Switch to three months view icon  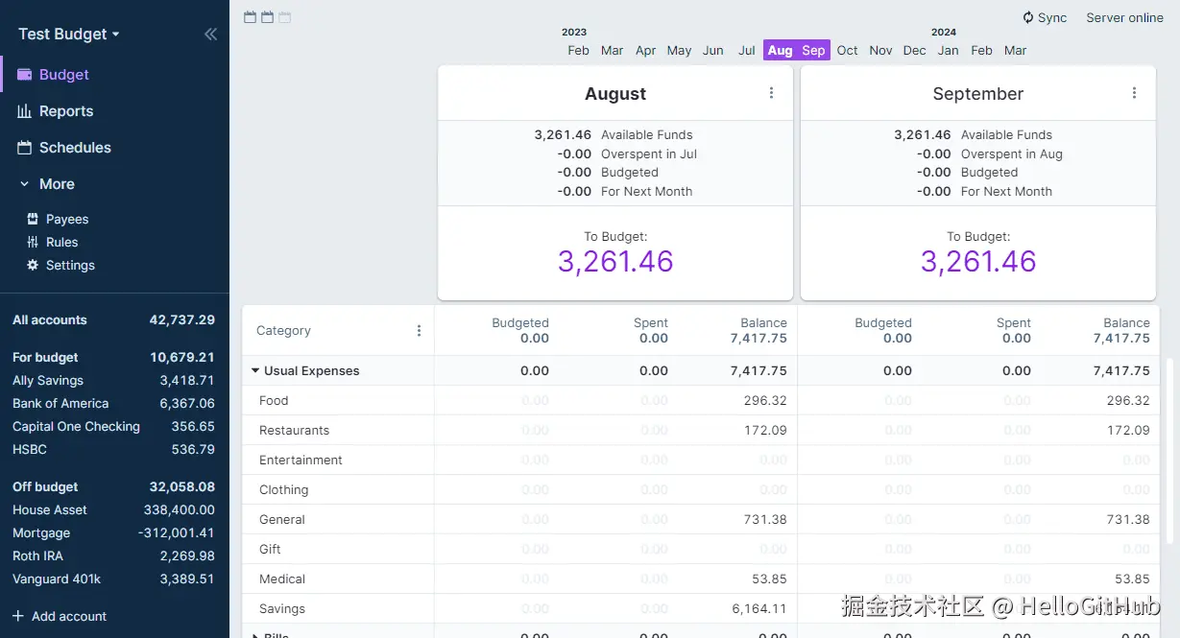(284, 17)
